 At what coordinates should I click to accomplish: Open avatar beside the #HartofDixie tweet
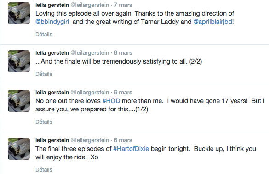(x=19, y=149)
